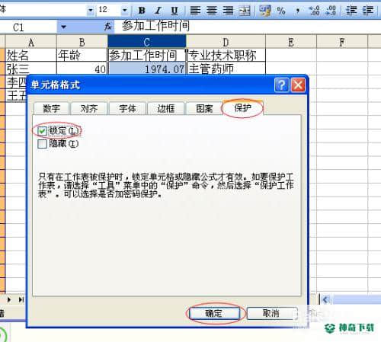Apply percent style format

281,11
